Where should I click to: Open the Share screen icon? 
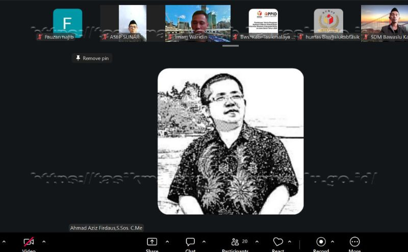click(152, 242)
